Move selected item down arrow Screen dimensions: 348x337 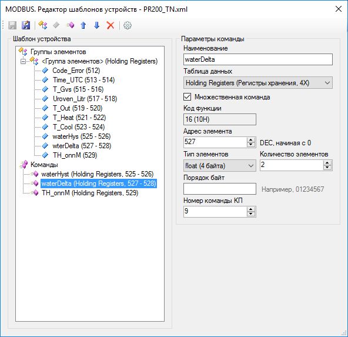pyautogui.click(x=97, y=25)
